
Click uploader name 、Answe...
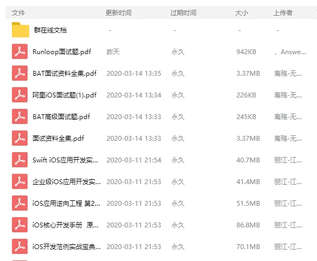click(290, 52)
